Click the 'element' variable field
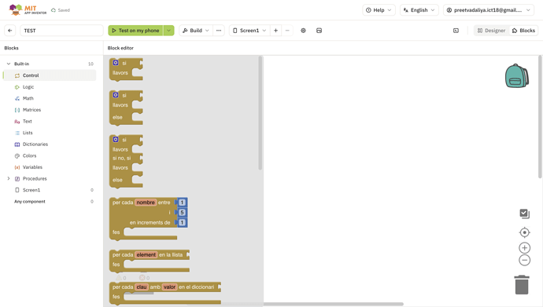This screenshot has width=543, height=307. pyautogui.click(x=146, y=255)
